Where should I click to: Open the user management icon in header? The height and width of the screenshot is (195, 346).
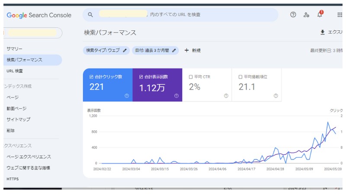(x=306, y=15)
